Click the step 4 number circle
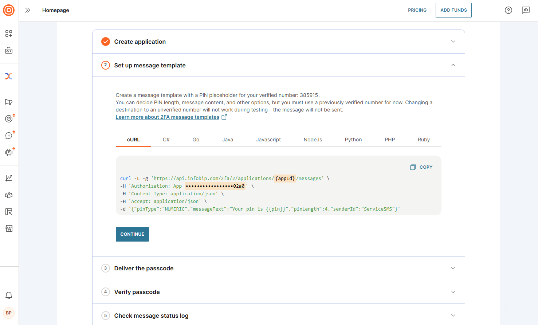This screenshot has width=538, height=325. (x=106, y=292)
